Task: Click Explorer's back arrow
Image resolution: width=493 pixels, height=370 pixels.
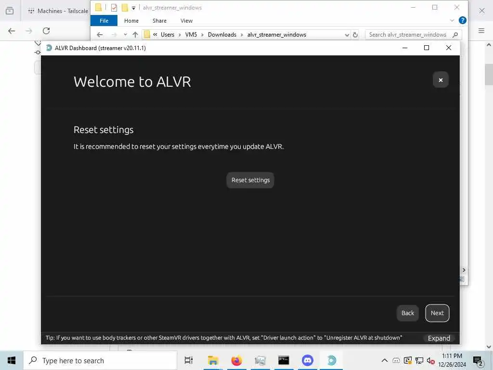Action: (x=100, y=35)
